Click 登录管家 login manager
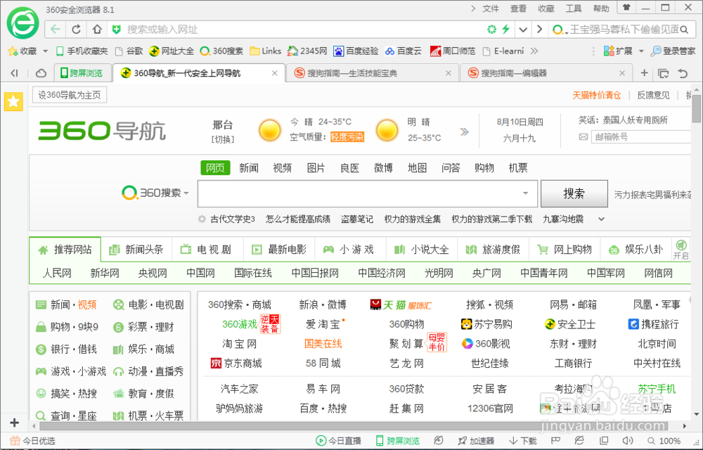This screenshot has height=450, width=703. (673, 51)
